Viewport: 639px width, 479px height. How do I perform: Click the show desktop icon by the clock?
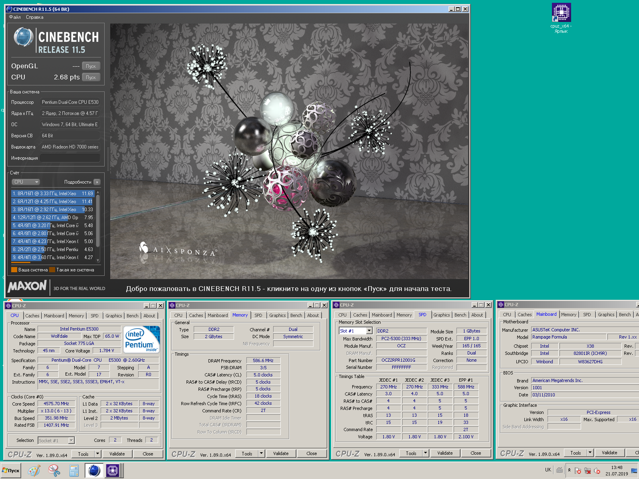click(x=634, y=471)
